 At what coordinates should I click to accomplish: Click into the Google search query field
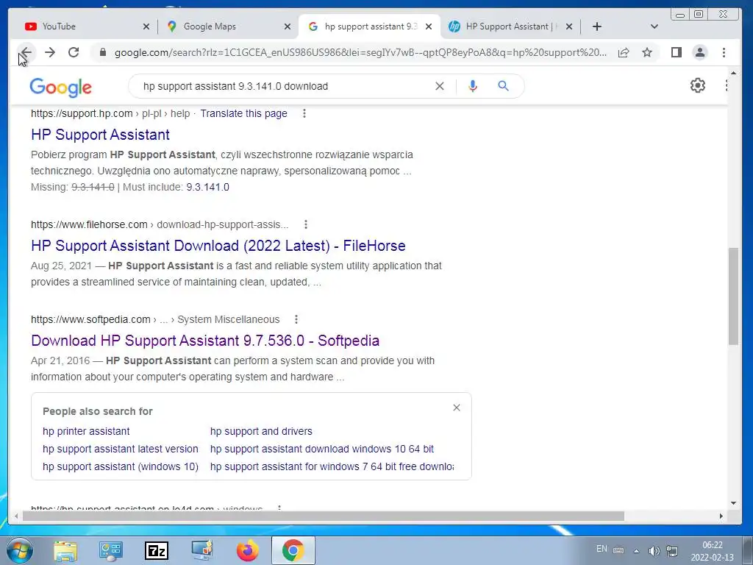pyautogui.click(x=283, y=86)
